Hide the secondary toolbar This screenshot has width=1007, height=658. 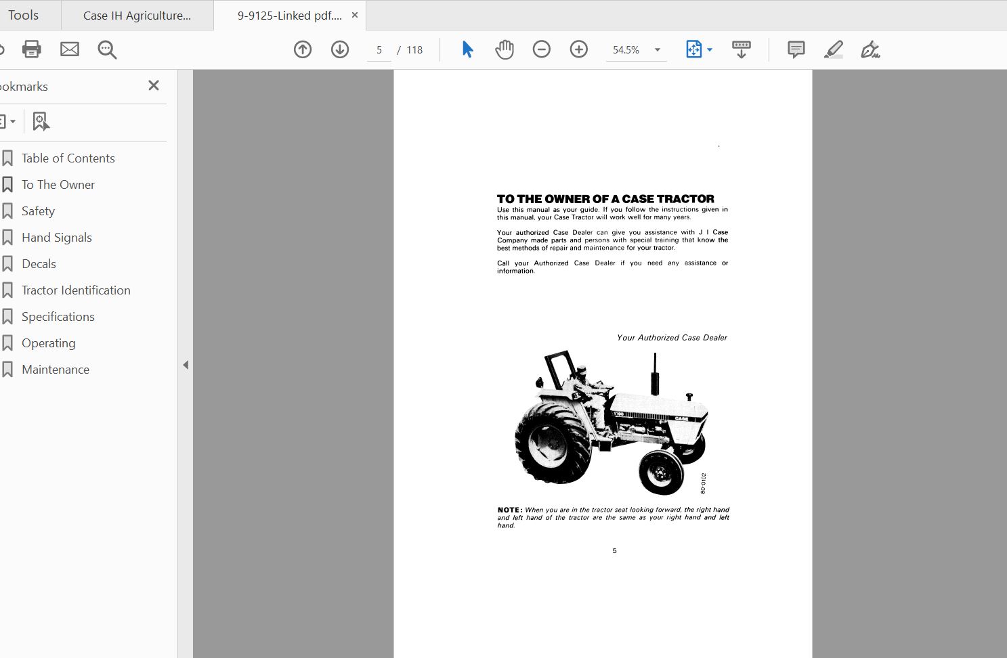pyautogui.click(x=741, y=49)
